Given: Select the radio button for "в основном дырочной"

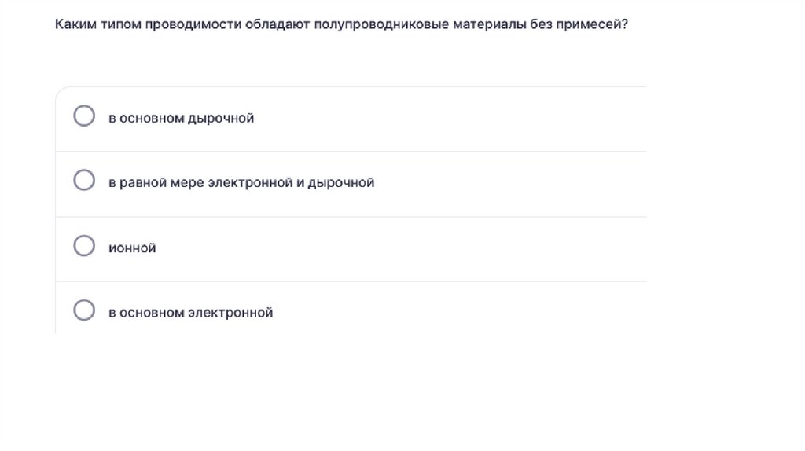Looking at the screenshot, I should (x=84, y=117).
